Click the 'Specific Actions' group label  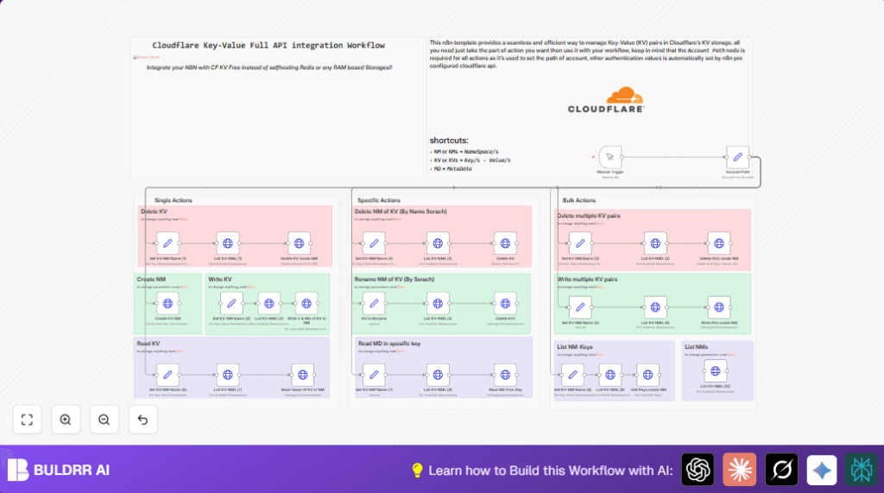379,200
